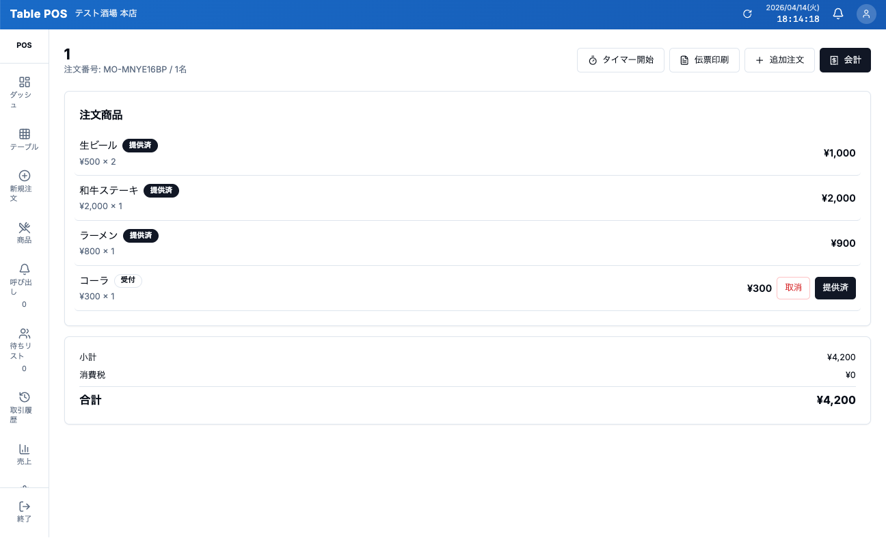The height and width of the screenshot is (538, 886).
Task: Click the 提供済 badge beside 生ビール
Action: pos(140,146)
